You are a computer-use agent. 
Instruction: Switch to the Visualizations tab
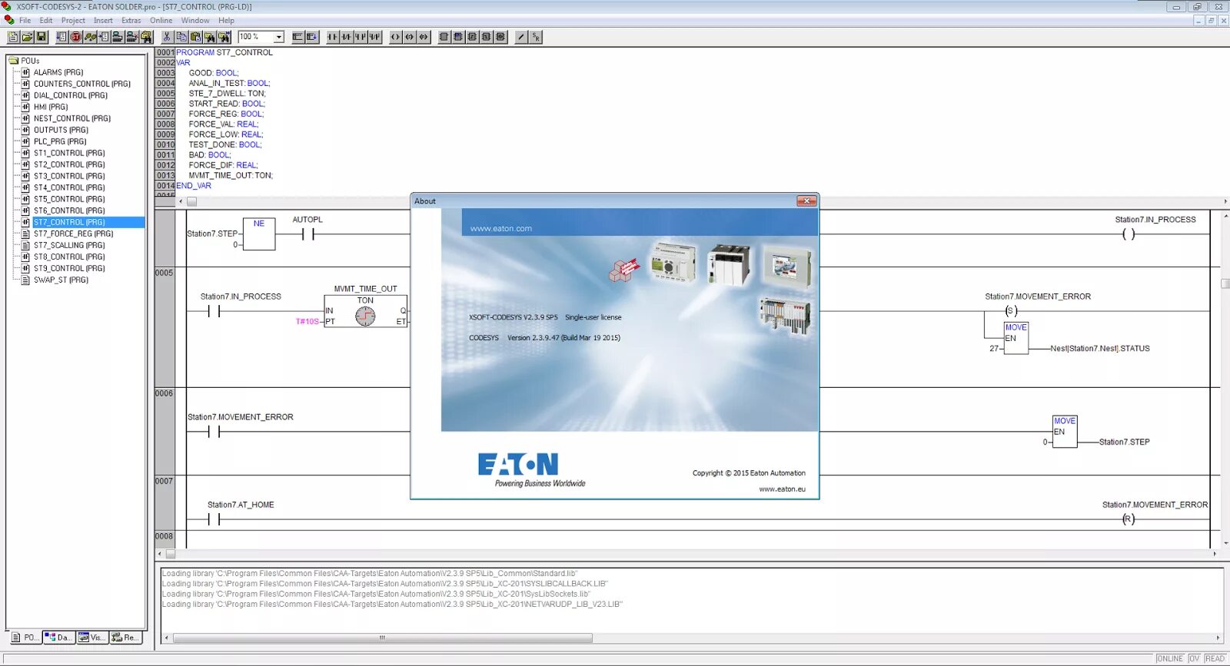92,638
